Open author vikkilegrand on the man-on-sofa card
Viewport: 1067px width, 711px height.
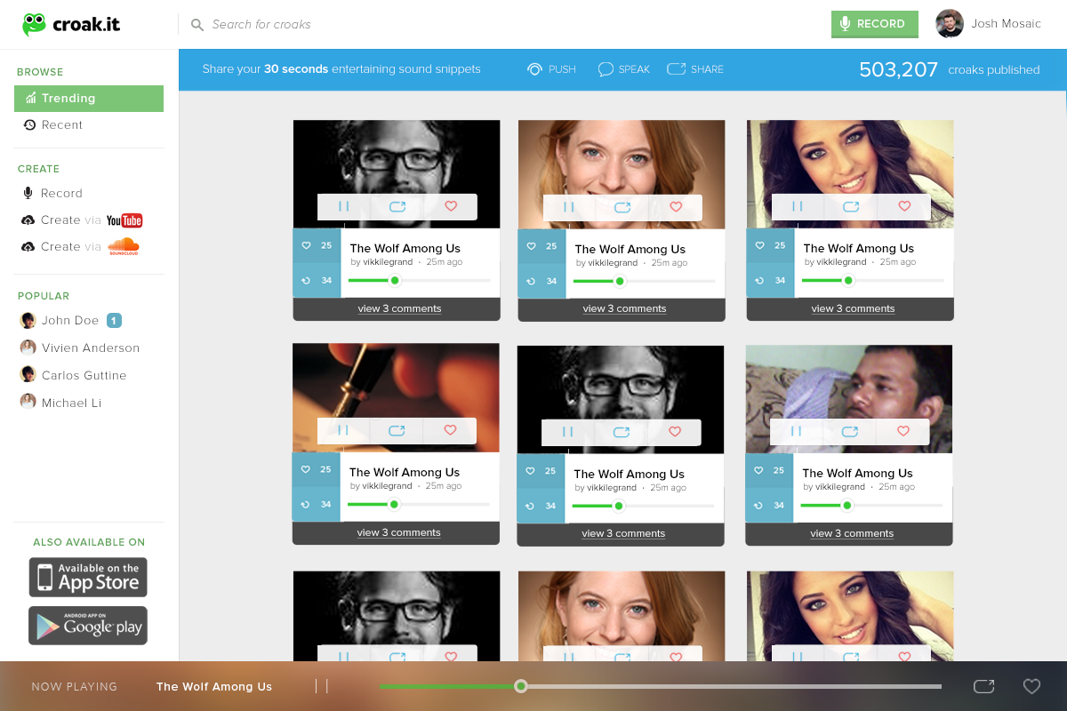[839, 487]
